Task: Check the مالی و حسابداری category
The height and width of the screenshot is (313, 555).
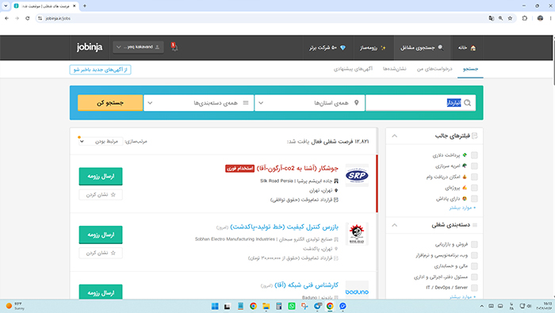Action: point(474,266)
